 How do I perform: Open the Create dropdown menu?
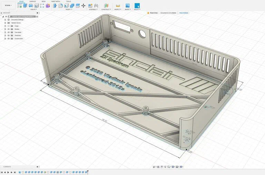(33, 9)
